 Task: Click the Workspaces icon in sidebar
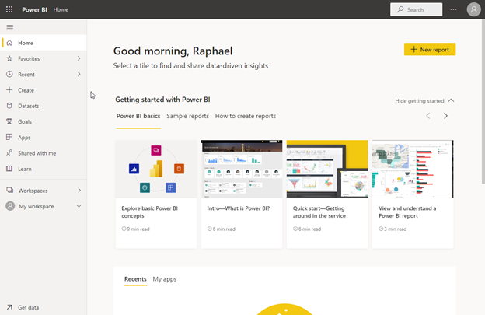pos(10,191)
